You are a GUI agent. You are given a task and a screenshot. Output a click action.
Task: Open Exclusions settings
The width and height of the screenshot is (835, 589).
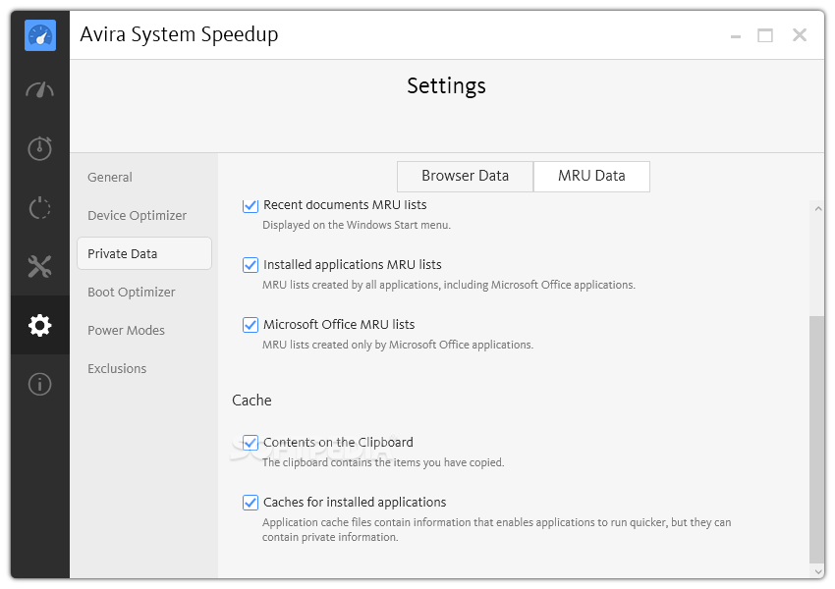pyautogui.click(x=117, y=369)
